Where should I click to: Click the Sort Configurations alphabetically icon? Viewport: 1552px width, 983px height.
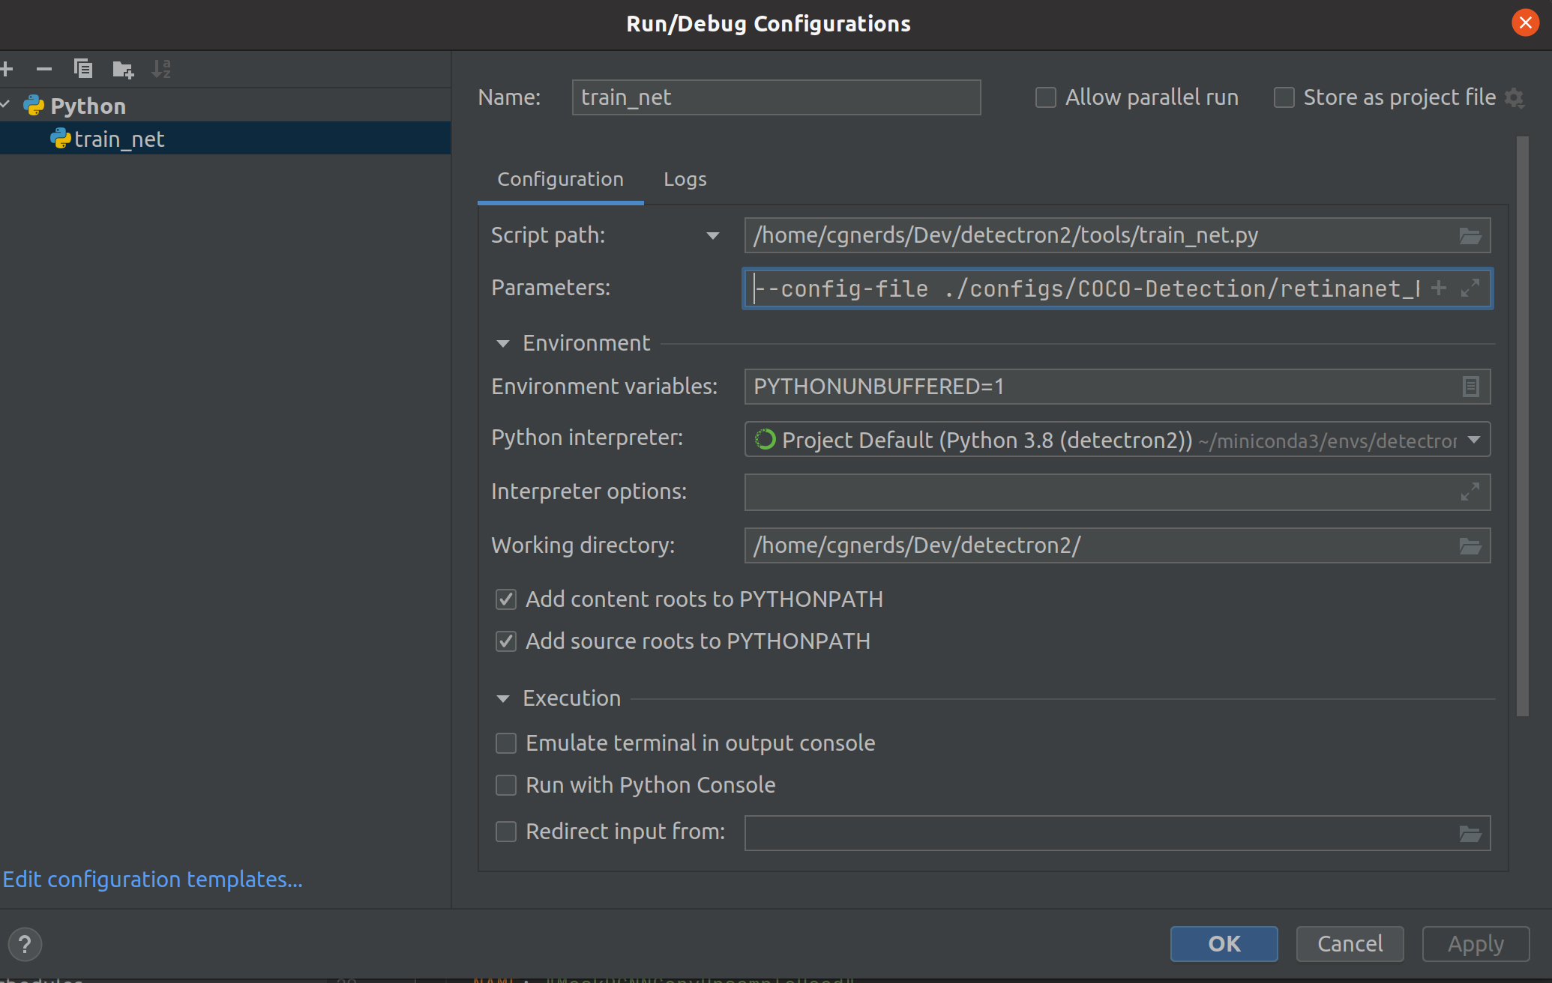tap(161, 69)
